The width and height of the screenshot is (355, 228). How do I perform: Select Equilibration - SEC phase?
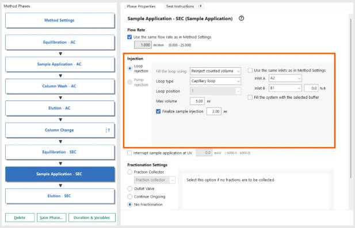[x=60, y=152]
